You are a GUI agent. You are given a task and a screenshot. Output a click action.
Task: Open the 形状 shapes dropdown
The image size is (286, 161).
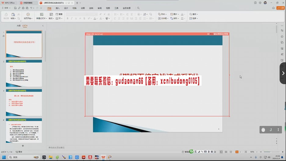tap(163, 14)
